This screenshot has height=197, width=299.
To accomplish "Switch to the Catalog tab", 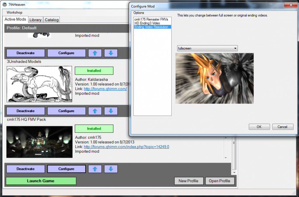I will 52,20.
